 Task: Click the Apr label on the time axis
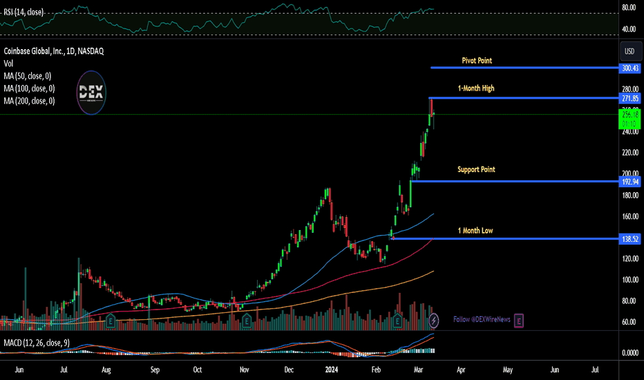(x=461, y=370)
